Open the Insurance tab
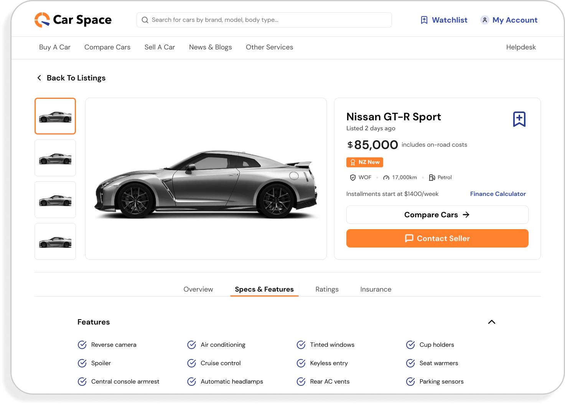Screen dimensions: 565x405 376,289
